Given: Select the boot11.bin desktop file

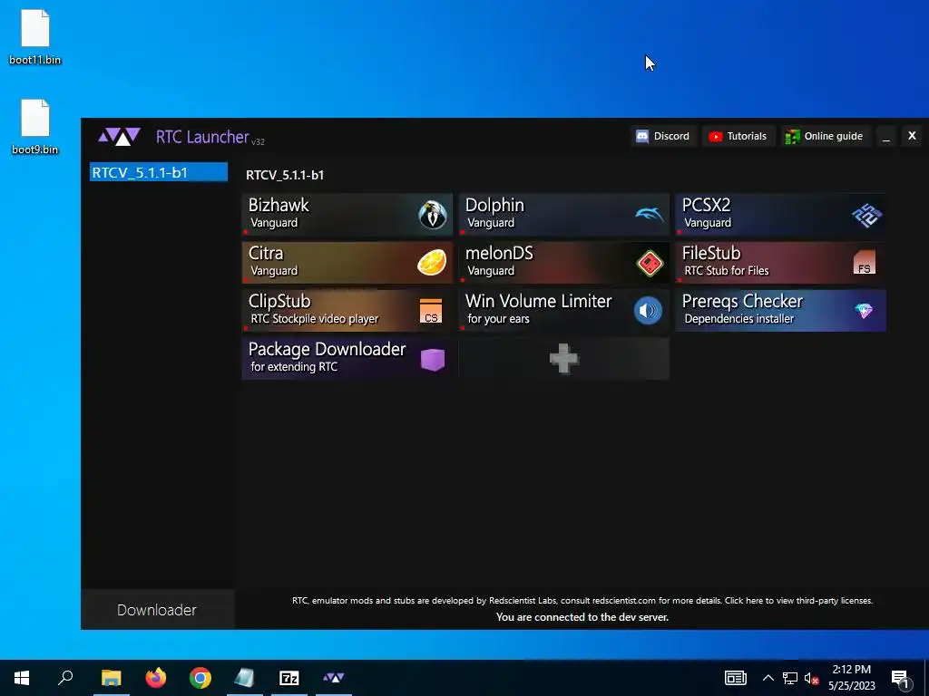Looking at the screenshot, I should coord(35,36).
